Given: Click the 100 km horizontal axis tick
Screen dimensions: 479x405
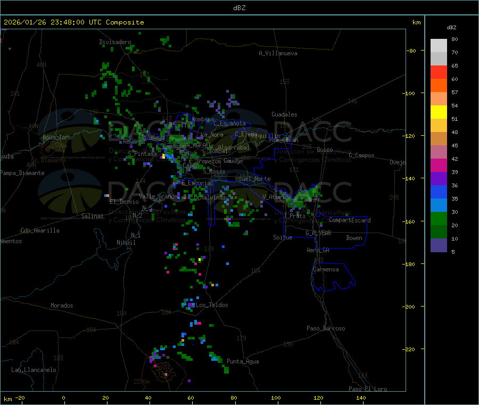Looking at the screenshot, I should [x=276, y=398].
